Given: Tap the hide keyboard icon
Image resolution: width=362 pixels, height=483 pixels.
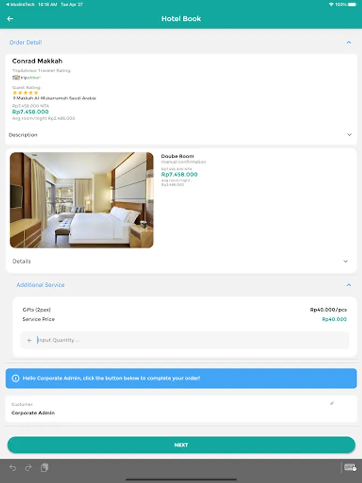Looking at the screenshot, I should tap(350, 467).
